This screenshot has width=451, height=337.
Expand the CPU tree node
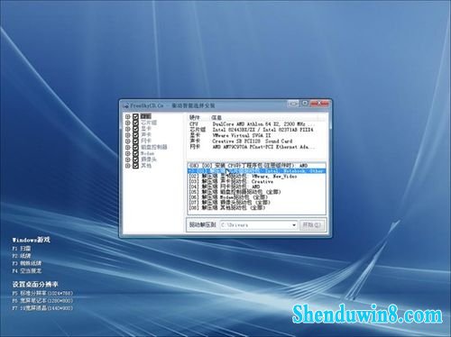128,116
